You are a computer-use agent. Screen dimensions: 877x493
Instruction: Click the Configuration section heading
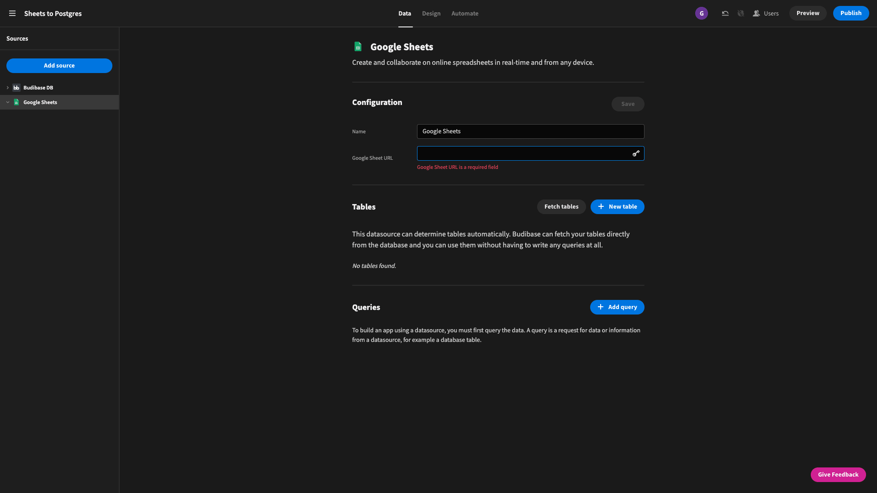[377, 102]
